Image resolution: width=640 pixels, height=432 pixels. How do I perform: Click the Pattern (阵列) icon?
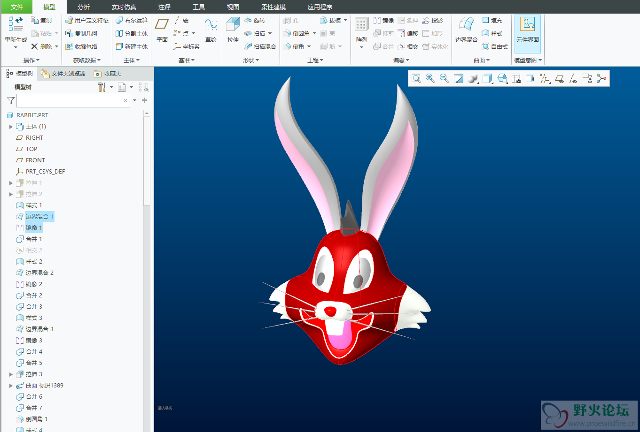361,24
